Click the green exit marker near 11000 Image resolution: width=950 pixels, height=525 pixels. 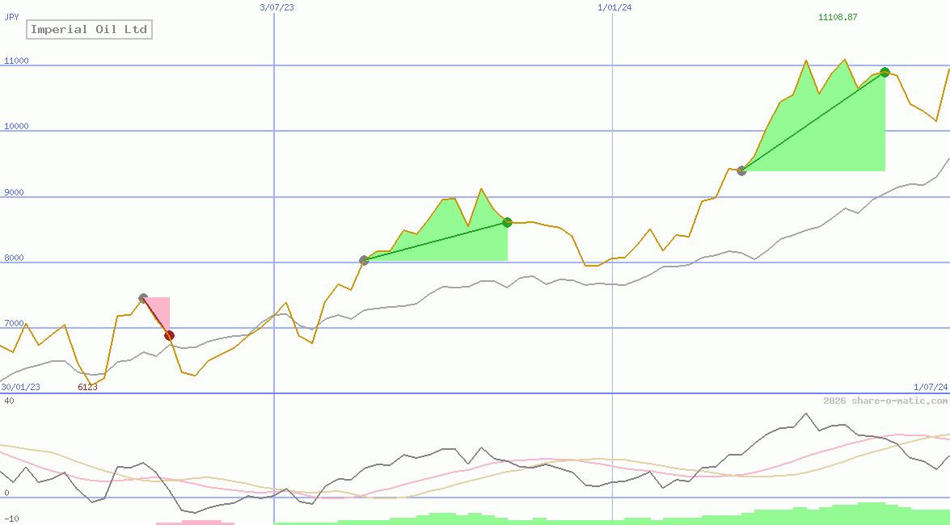(885, 72)
